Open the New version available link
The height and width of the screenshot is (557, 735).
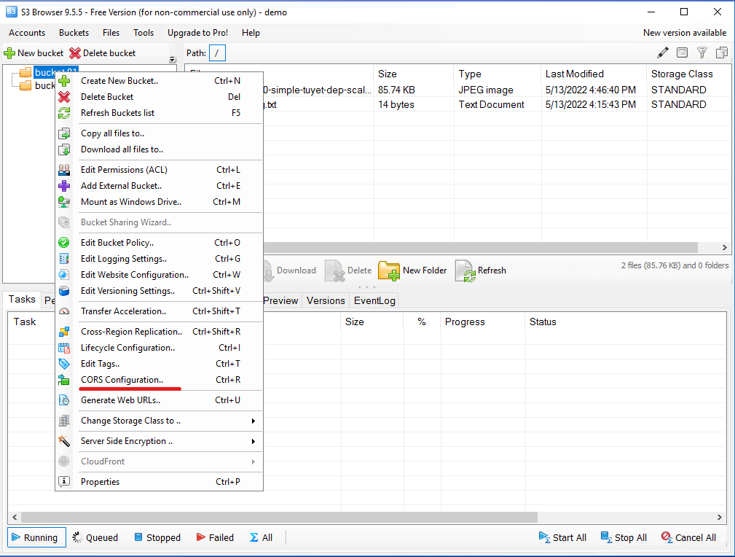684,33
